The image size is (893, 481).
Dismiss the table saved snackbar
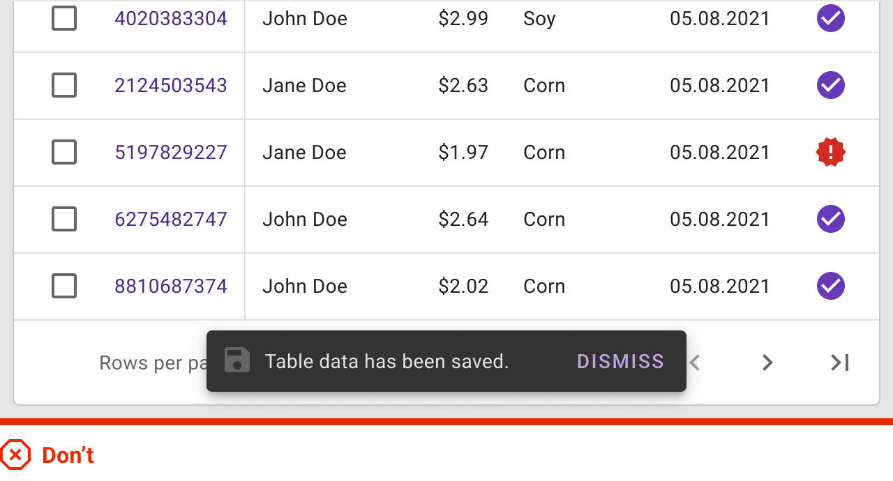tap(620, 361)
